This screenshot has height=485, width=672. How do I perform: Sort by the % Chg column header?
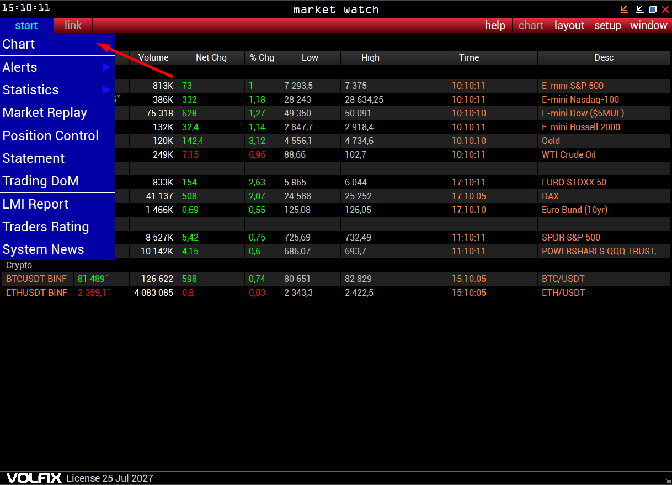[x=262, y=57]
